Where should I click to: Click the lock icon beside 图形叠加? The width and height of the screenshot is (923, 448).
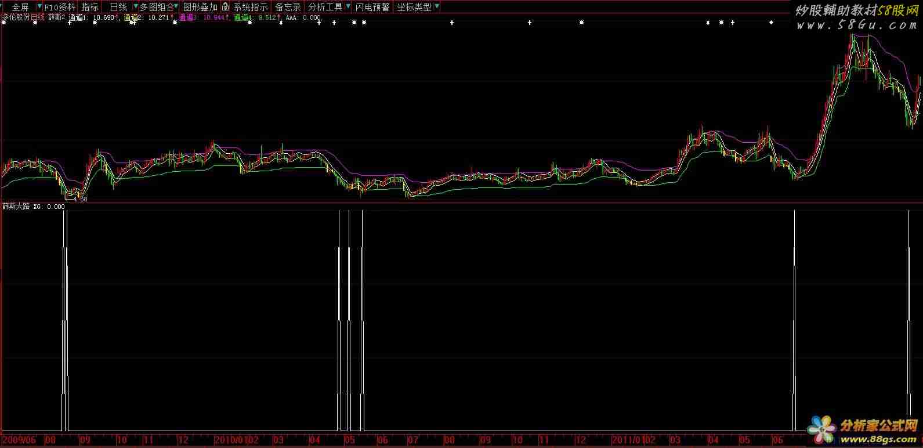click(225, 7)
